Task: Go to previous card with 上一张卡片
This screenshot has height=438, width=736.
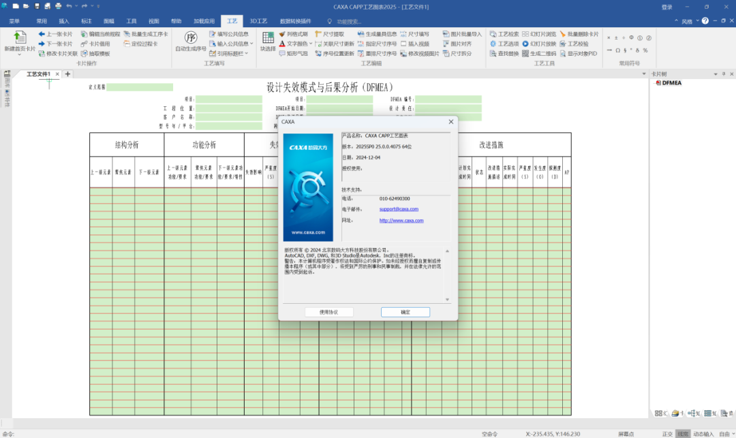Action: pos(55,34)
